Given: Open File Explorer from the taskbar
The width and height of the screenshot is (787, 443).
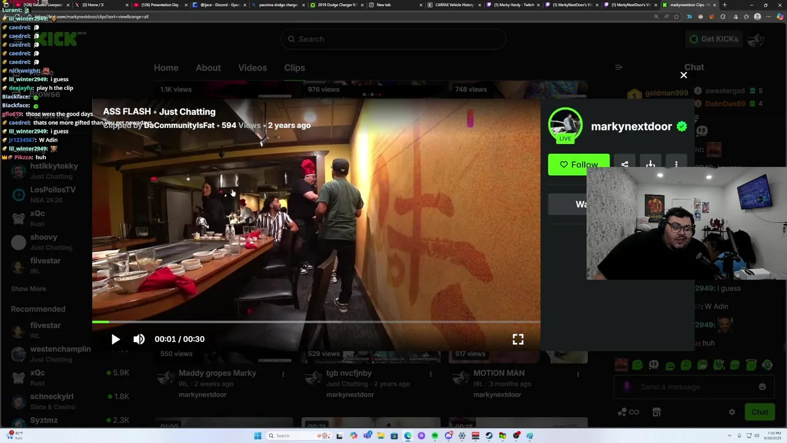Looking at the screenshot, I should click(381, 436).
